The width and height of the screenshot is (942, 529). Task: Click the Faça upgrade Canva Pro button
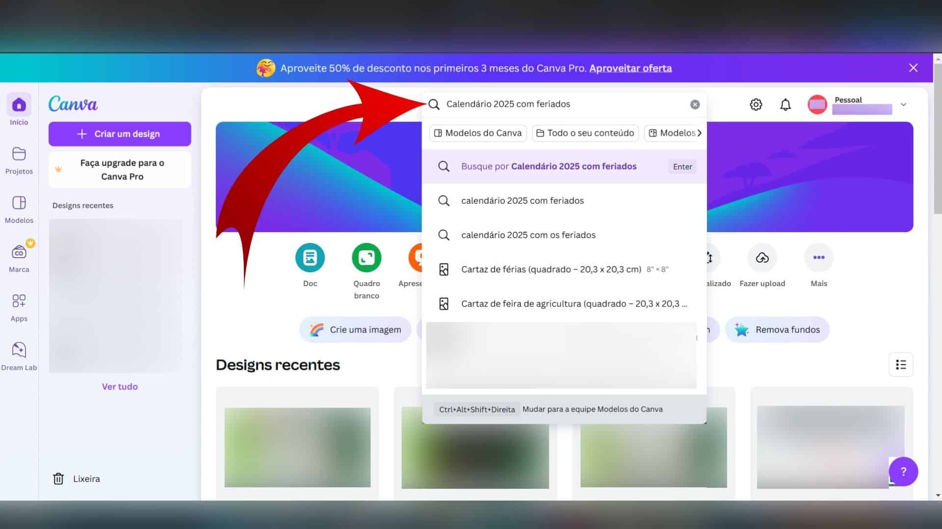122,169
